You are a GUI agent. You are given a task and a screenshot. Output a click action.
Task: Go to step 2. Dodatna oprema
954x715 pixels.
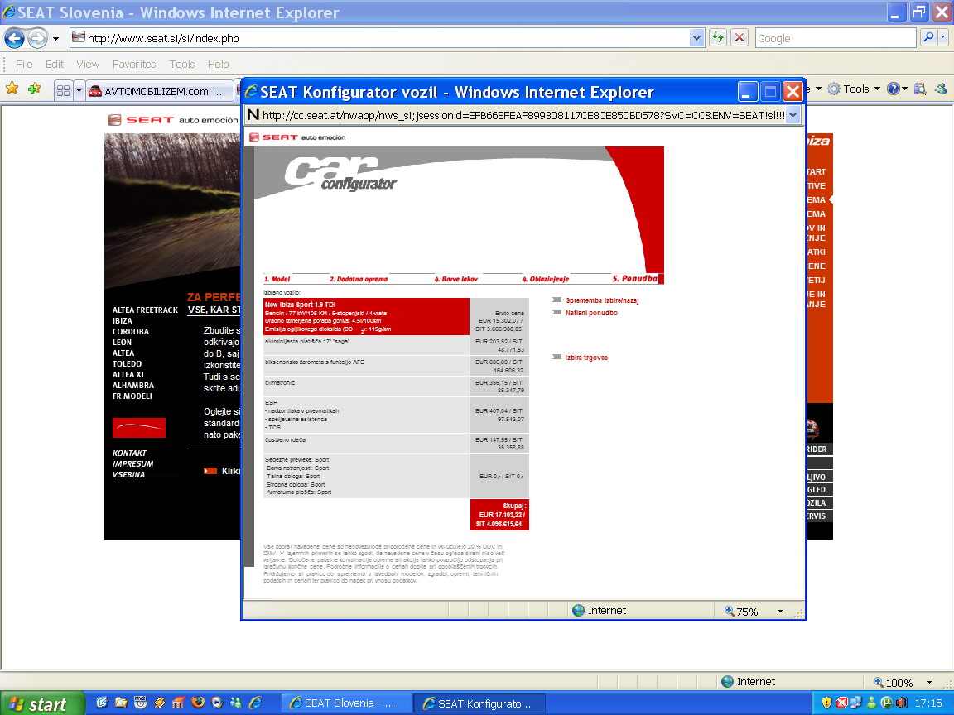359,279
